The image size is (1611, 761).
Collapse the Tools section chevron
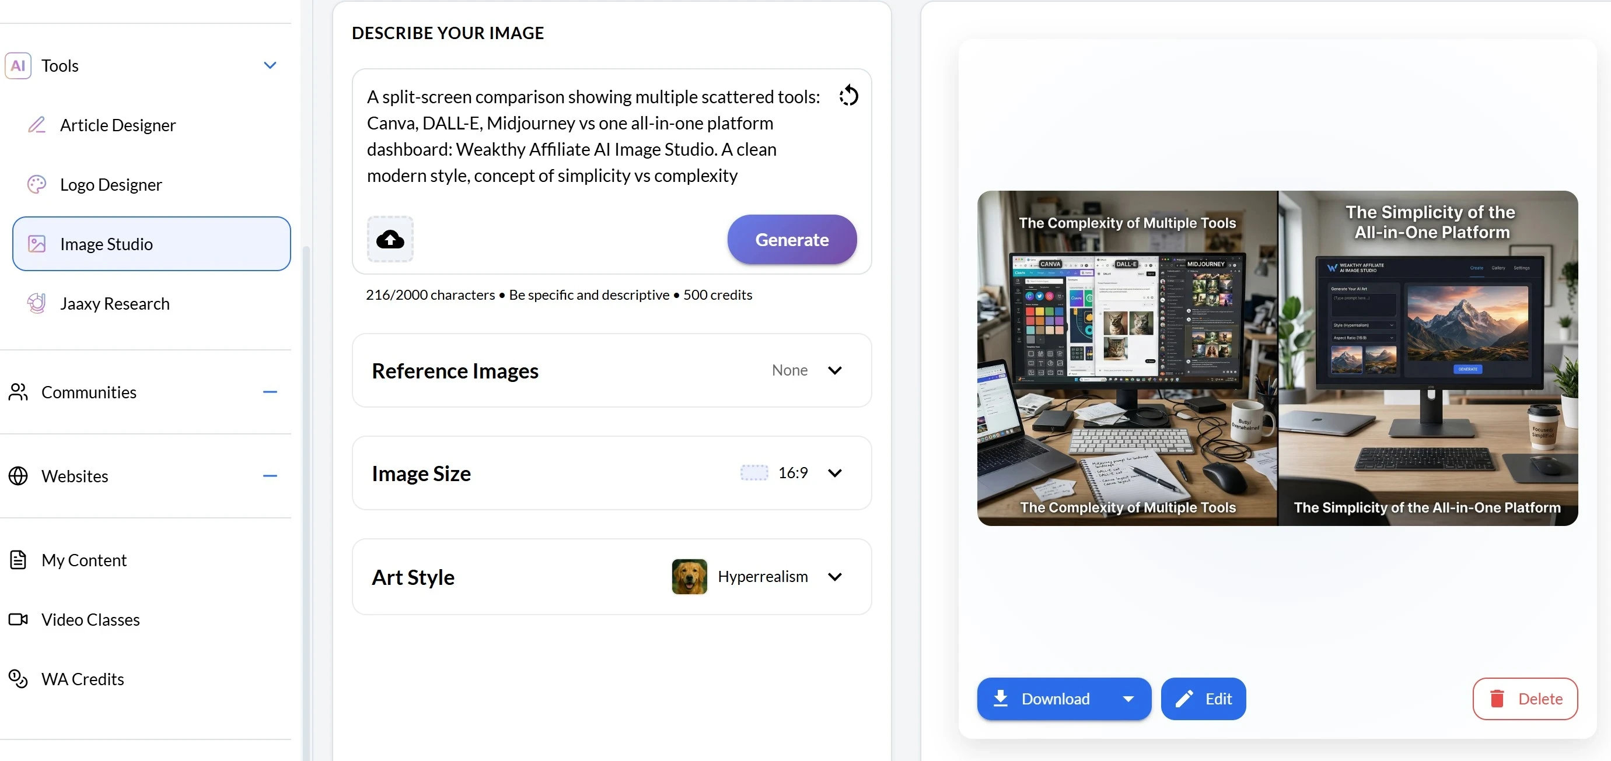point(270,65)
